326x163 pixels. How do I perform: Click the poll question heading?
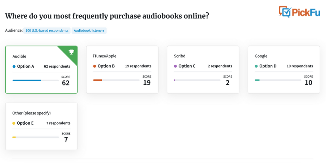[x=107, y=16]
